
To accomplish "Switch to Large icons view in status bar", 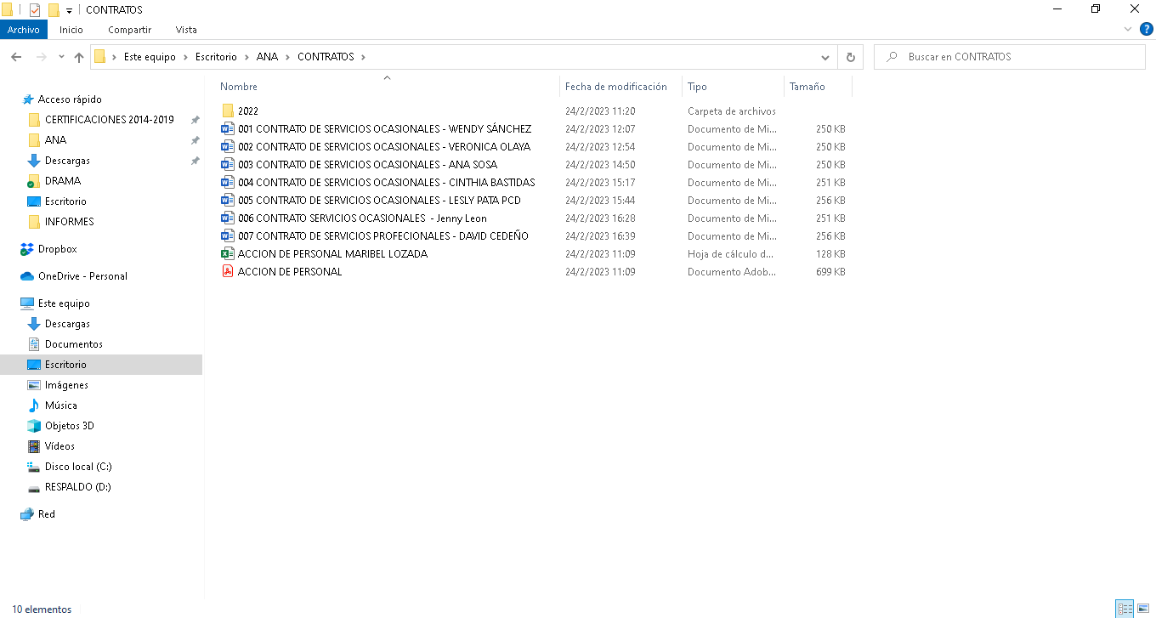I will (x=1143, y=609).
